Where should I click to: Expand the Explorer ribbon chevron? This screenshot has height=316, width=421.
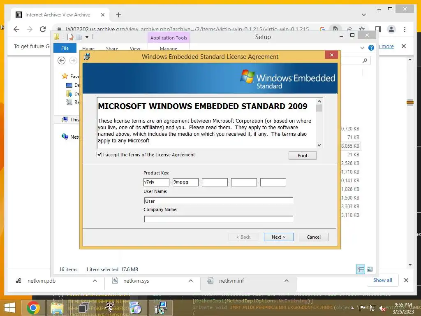362,48
